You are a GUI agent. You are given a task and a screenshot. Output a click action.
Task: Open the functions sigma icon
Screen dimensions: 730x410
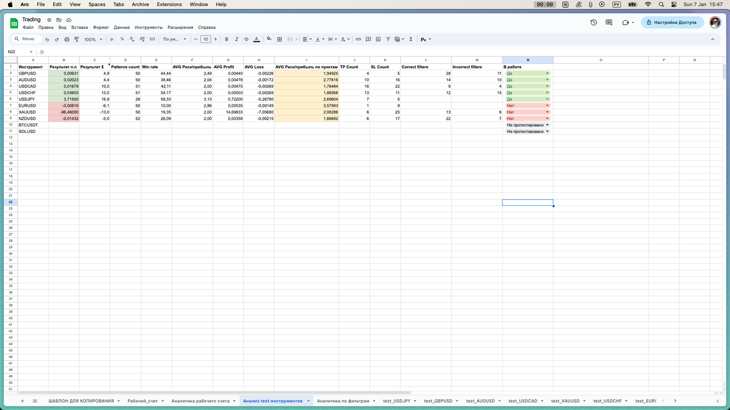[x=411, y=40]
